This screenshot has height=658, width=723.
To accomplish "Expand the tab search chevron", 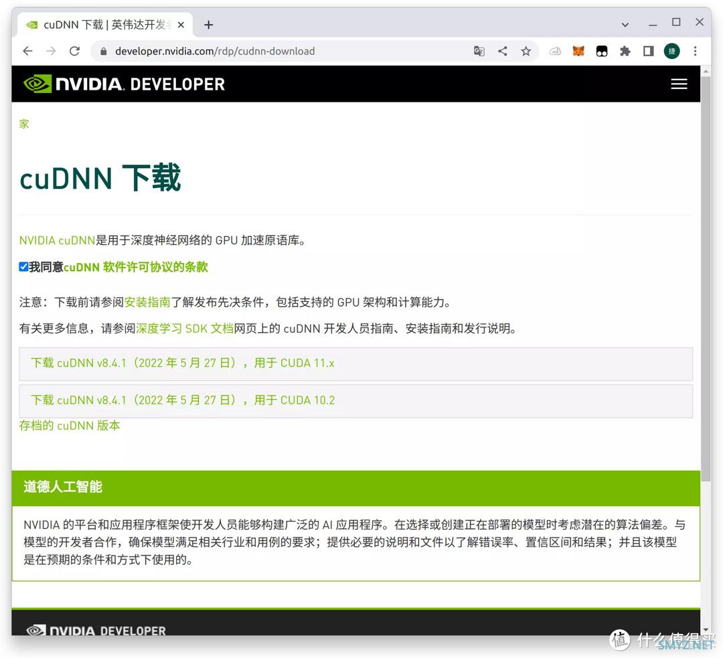I will pos(625,25).
